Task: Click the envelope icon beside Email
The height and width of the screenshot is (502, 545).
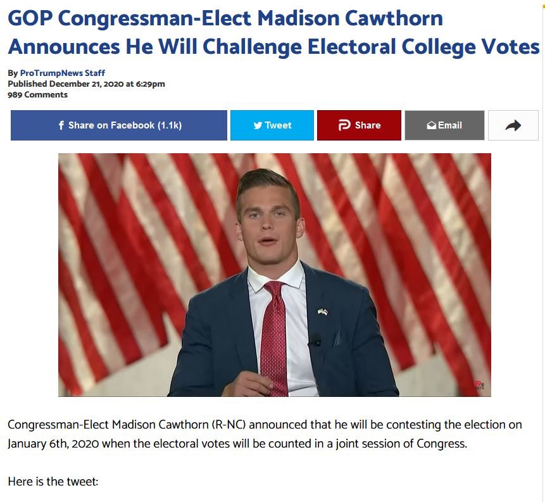Action: click(432, 125)
